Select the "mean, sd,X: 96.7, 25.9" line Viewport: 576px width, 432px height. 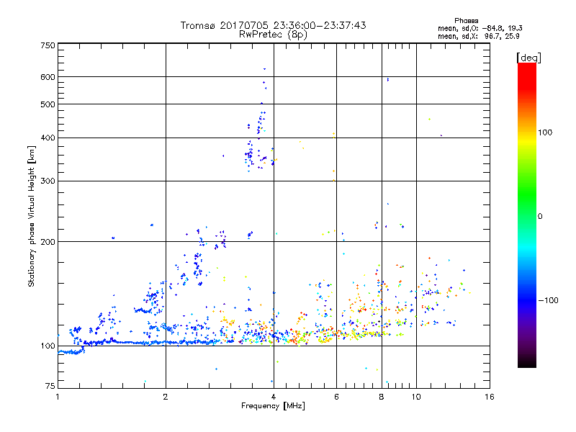tap(478, 37)
